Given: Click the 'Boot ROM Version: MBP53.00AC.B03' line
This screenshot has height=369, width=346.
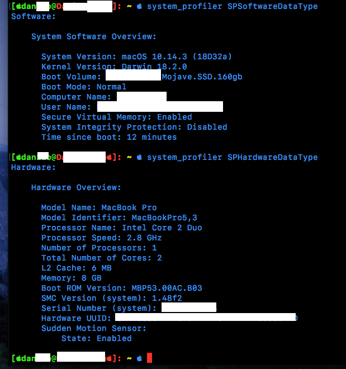Looking at the screenshot, I should [x=121, y=288].
